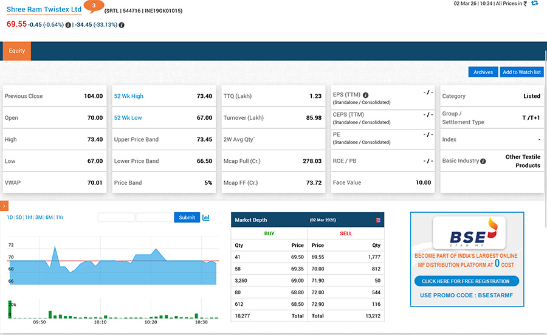Select the 1Yr chart range
547x335 pixels.
click(x=60, y=218)
